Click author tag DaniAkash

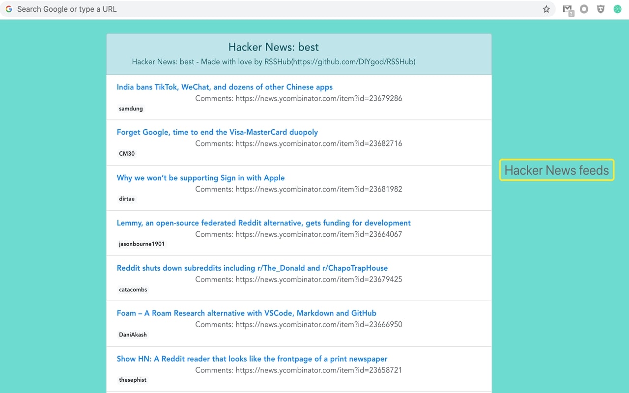click(133, 335)
